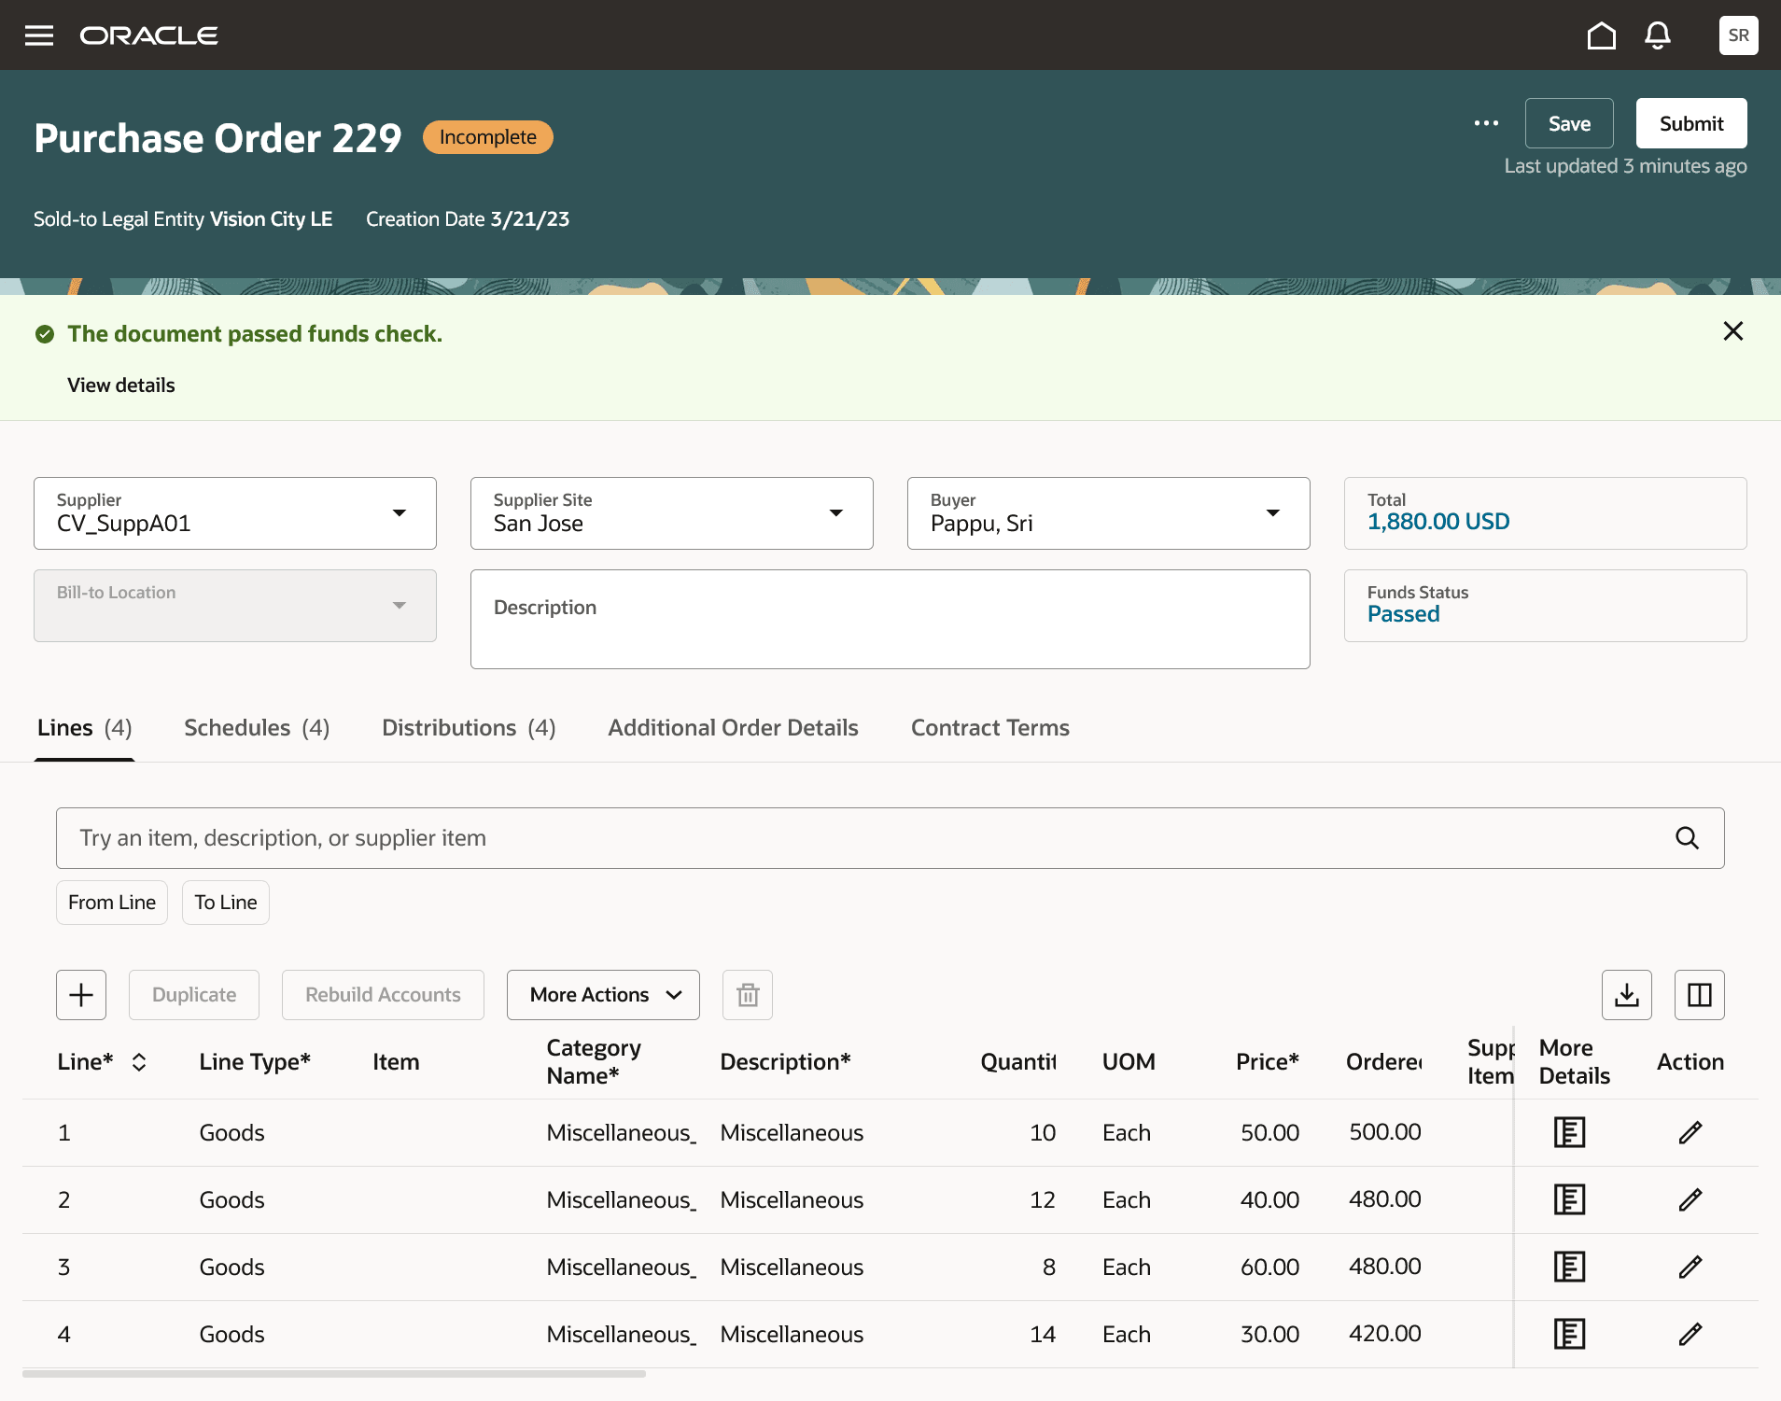Delete selected lines using the trash icon
1781x1401 pixels.
pos(747,994)
